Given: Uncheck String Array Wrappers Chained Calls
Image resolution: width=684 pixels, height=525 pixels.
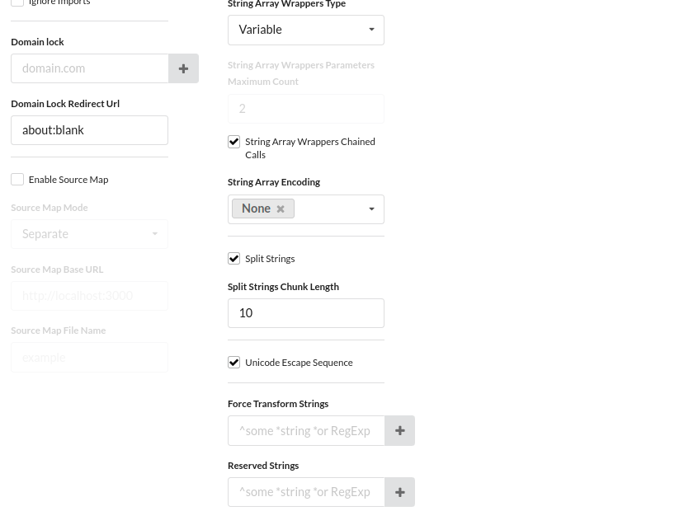Looking at the screenshot, I should (234, 142).
